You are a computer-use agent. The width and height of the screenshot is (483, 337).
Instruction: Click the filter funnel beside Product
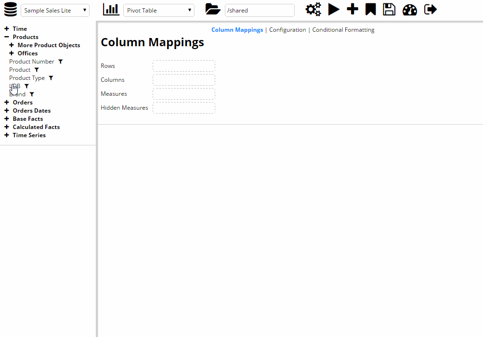pyautogui.click(x=37, y=70)
